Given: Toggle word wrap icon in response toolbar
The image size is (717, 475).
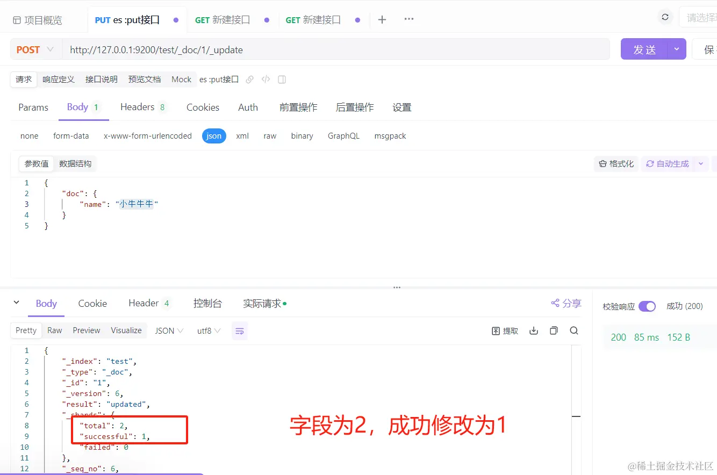Looking at the screenshot, I should 240,331.
